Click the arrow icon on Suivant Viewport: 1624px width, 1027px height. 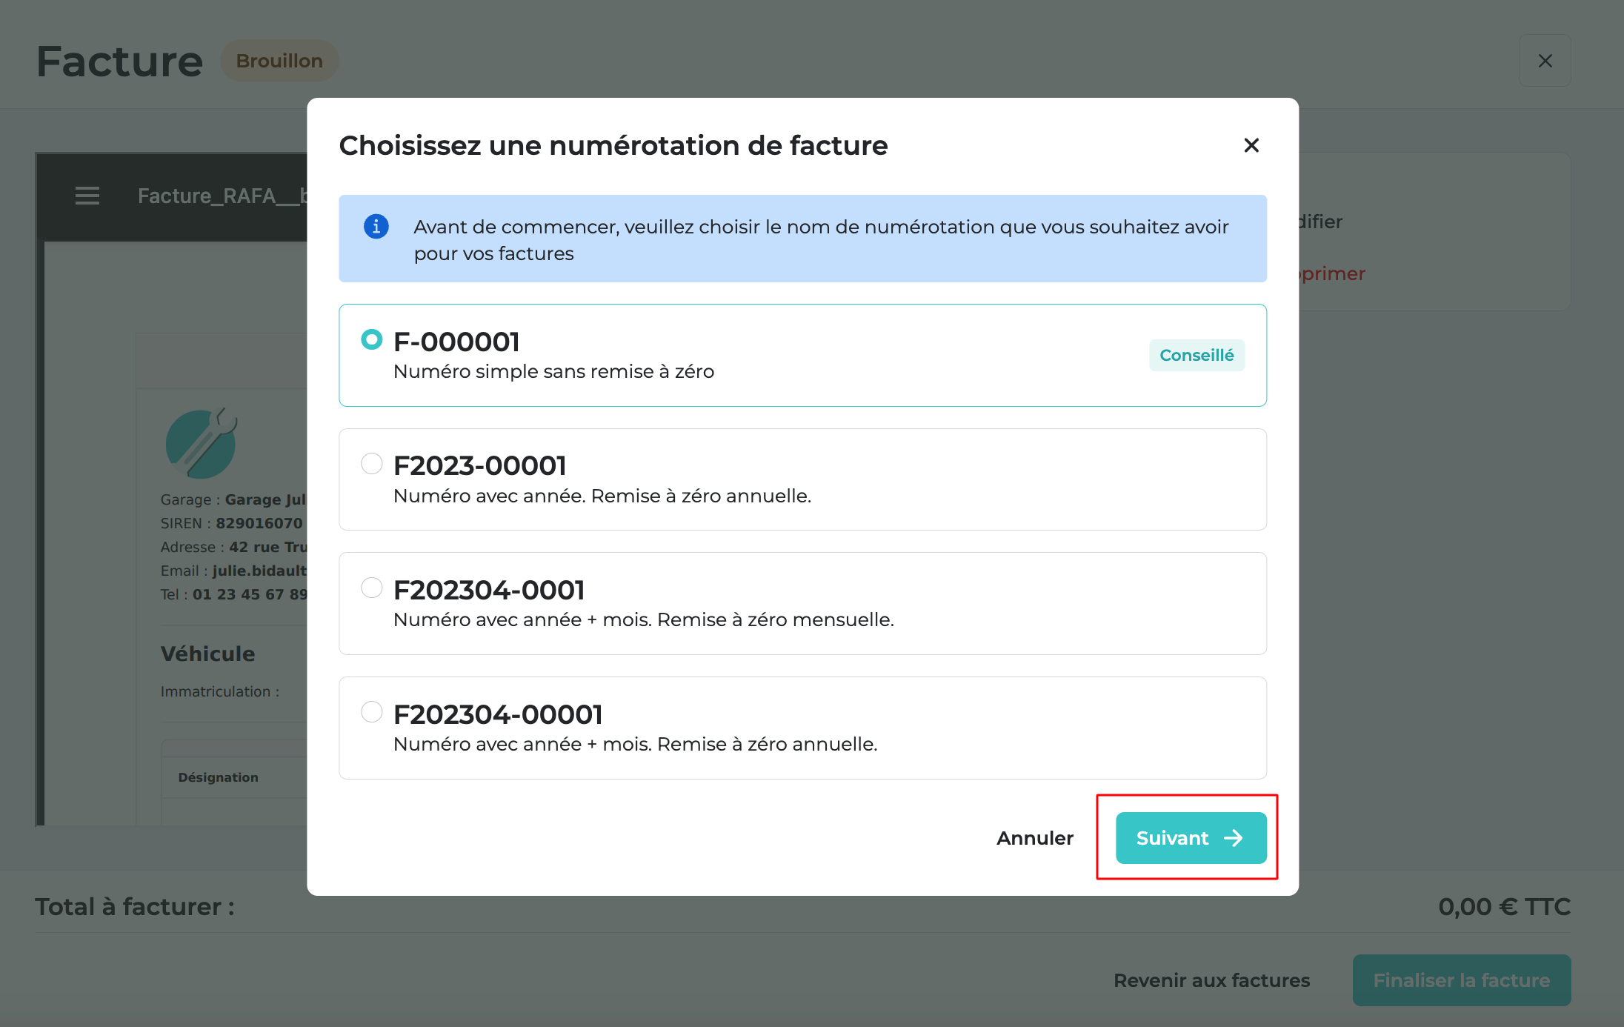(x=1234, y=838)
